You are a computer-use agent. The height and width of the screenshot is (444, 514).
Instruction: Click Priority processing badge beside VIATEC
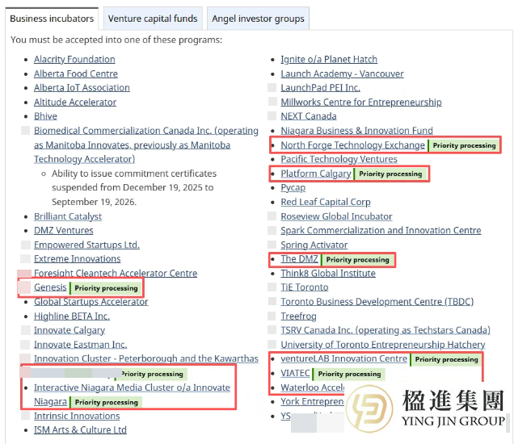click(x=349, y=374)
